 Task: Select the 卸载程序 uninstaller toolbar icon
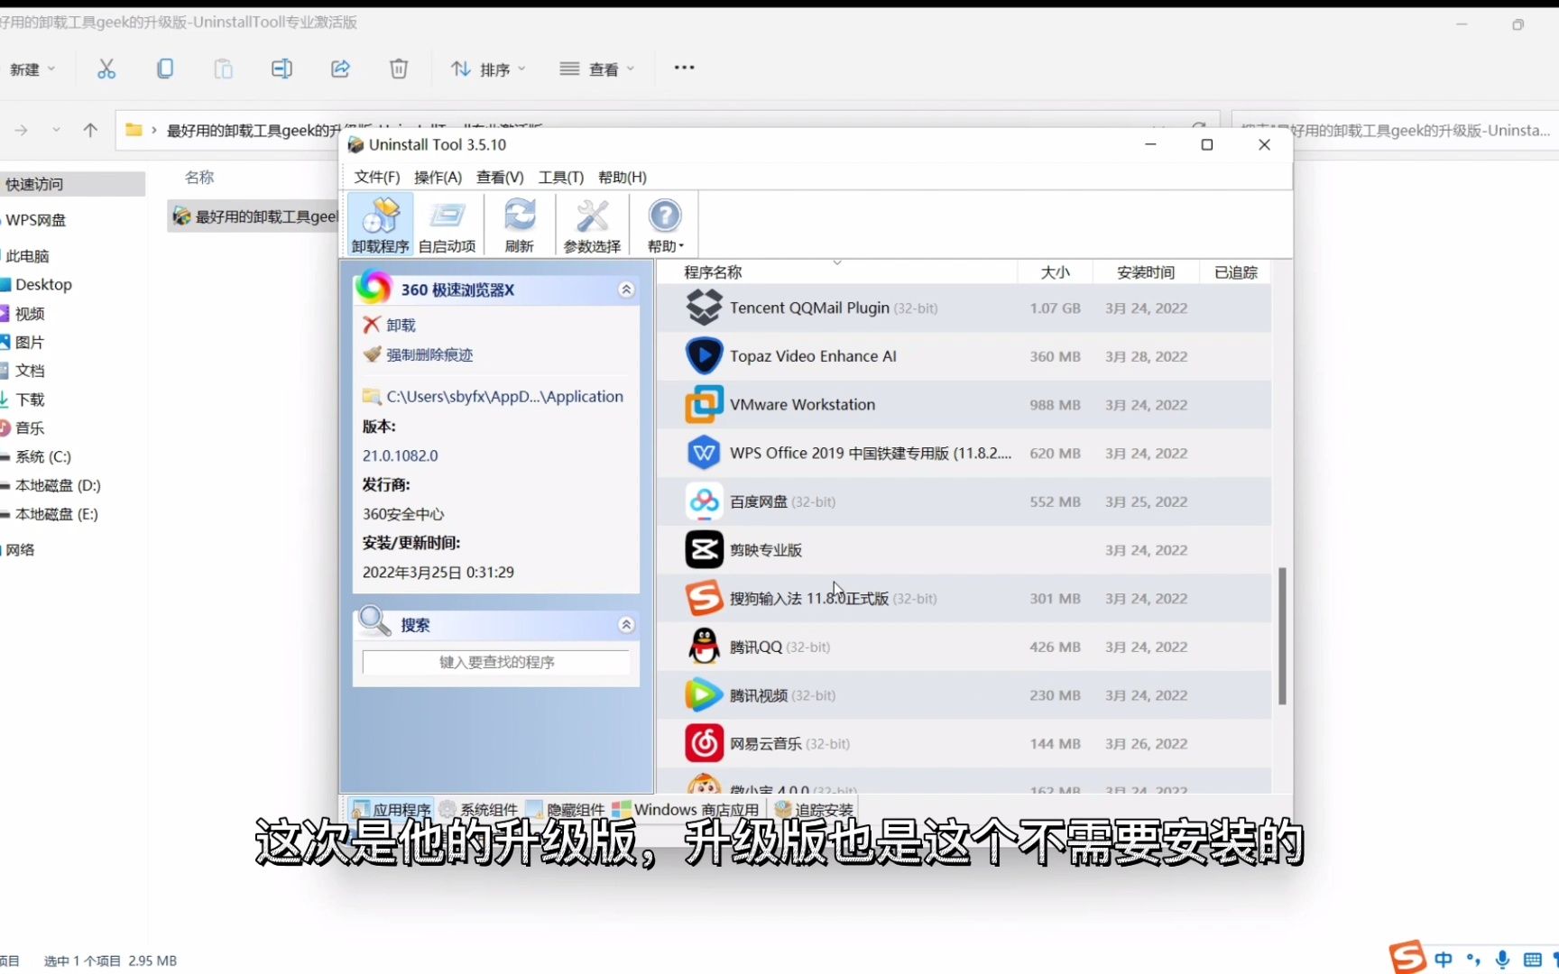[380, 225]
